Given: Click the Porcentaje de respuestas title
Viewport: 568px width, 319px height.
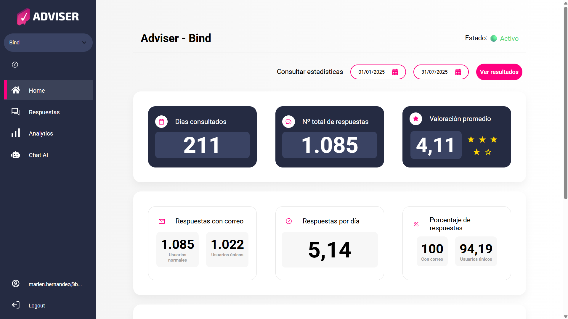Looking at the screenshot, I should [450, 224].
